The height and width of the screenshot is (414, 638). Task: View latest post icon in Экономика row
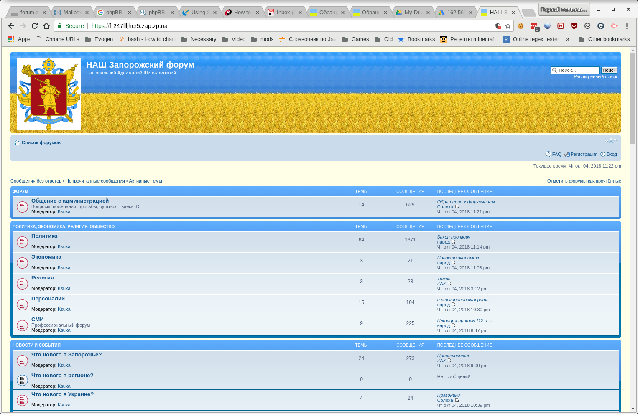click(454, 263)
